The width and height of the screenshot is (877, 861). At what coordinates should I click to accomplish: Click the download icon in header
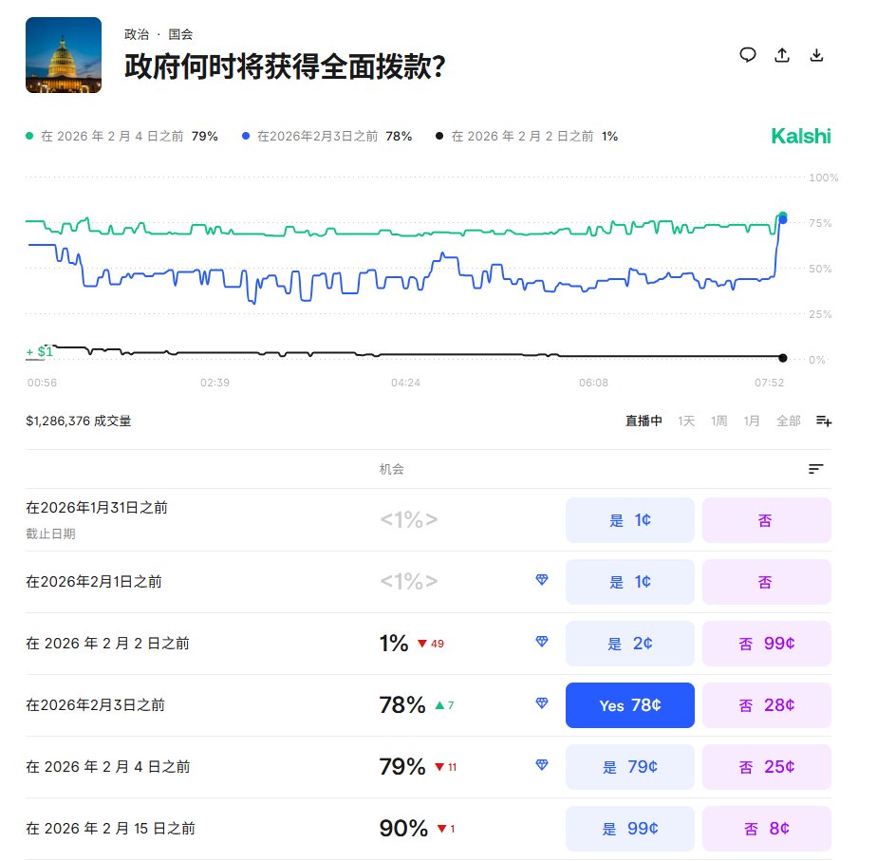pyautogui.click(x=816, y=55)
